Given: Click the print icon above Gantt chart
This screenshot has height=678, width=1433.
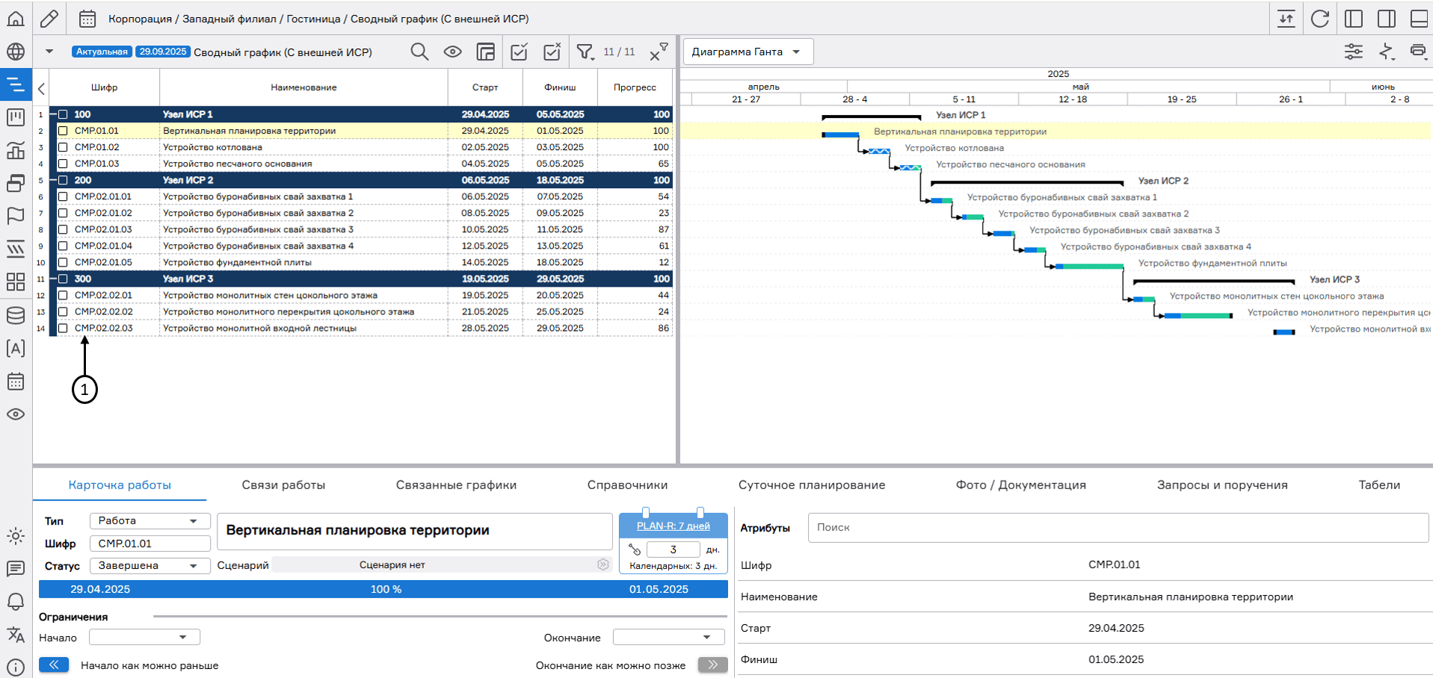Looking at the screenshot, I should point(1417,52).
